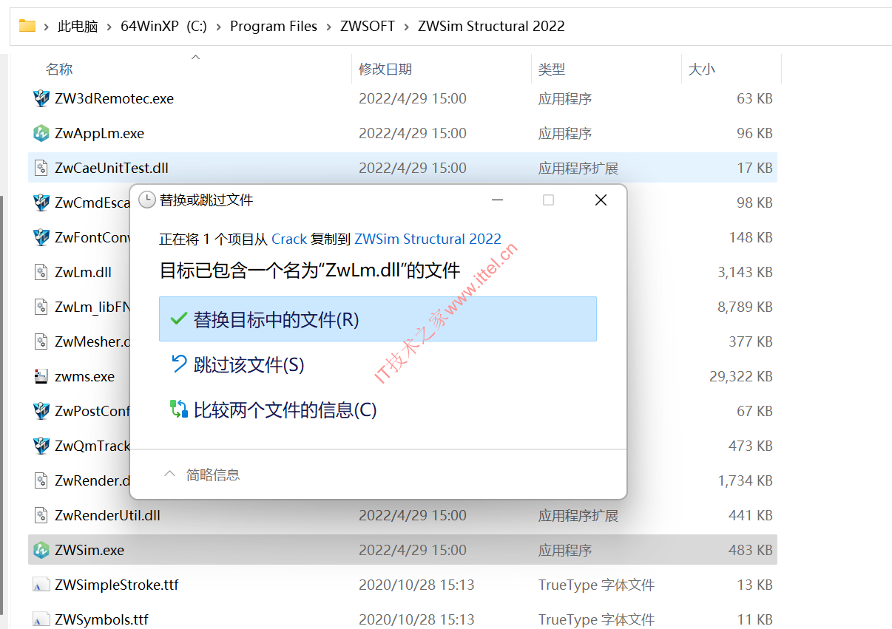This screenshot has width=892, height=629.
Task: Expand chevron after 此电脑 in path
Action: click(x=109, y=27)
